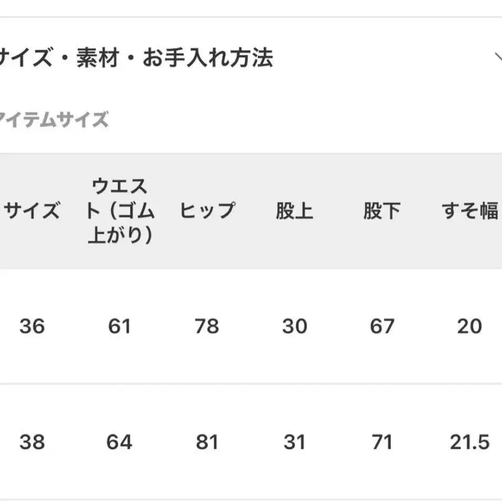Click the すそ幅 column header
This screenshot has width=502, height=502.
tap(470, 211)
